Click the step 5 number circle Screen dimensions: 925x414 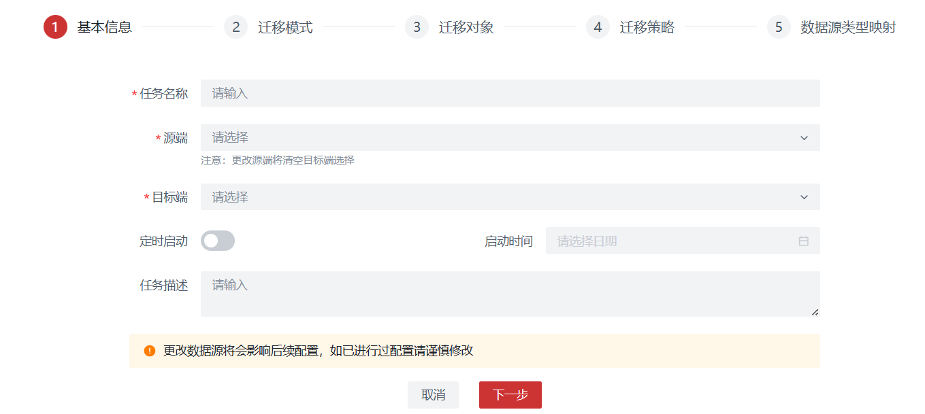(779, 27)
